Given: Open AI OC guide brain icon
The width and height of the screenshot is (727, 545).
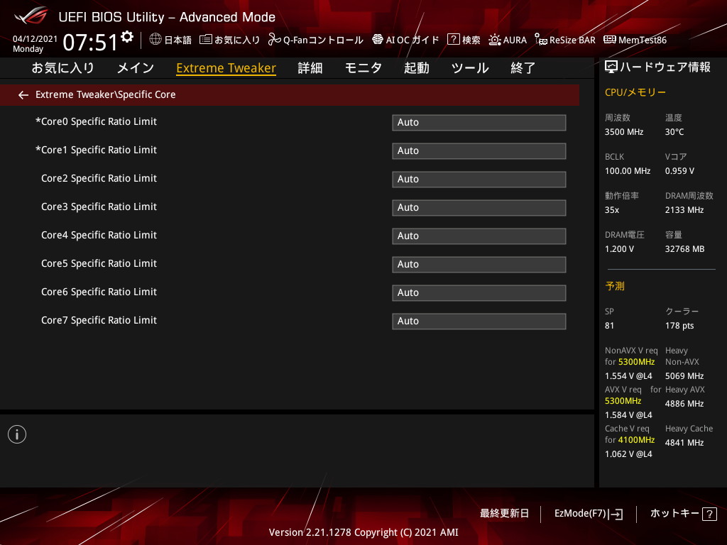Looking at the screenshot, I should click(x=378, y=40).
